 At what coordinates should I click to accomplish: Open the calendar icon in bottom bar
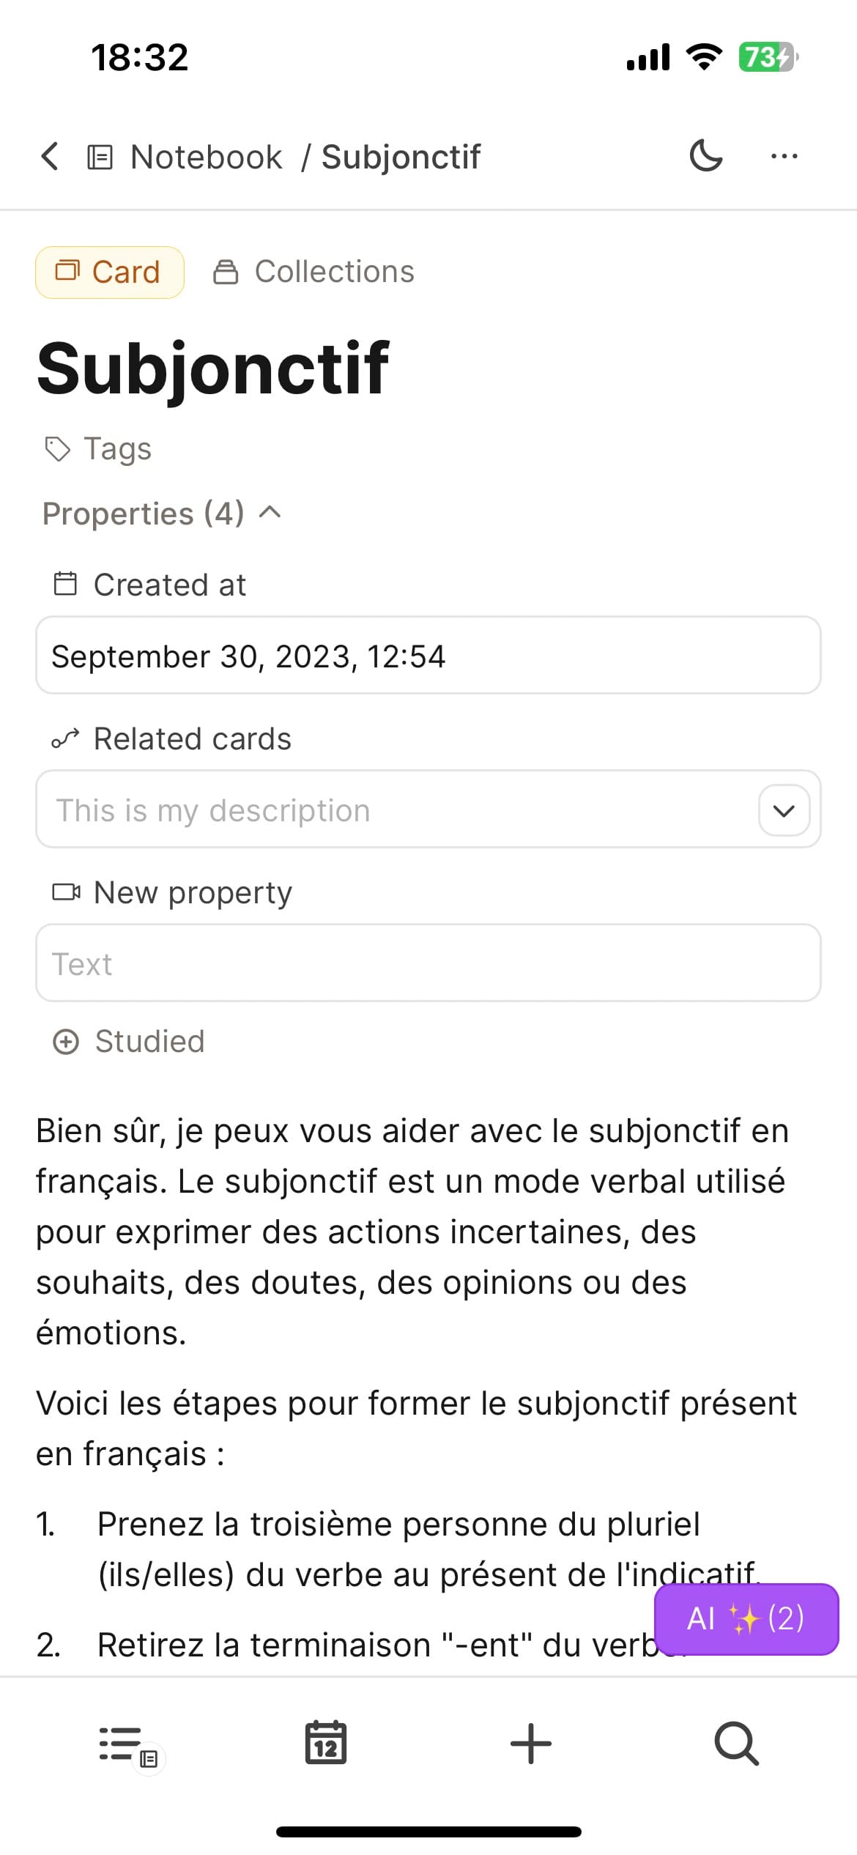[326, 1742]
